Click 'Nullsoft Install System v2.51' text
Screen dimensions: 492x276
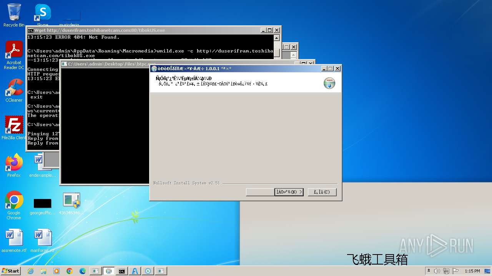click(186, 183)
